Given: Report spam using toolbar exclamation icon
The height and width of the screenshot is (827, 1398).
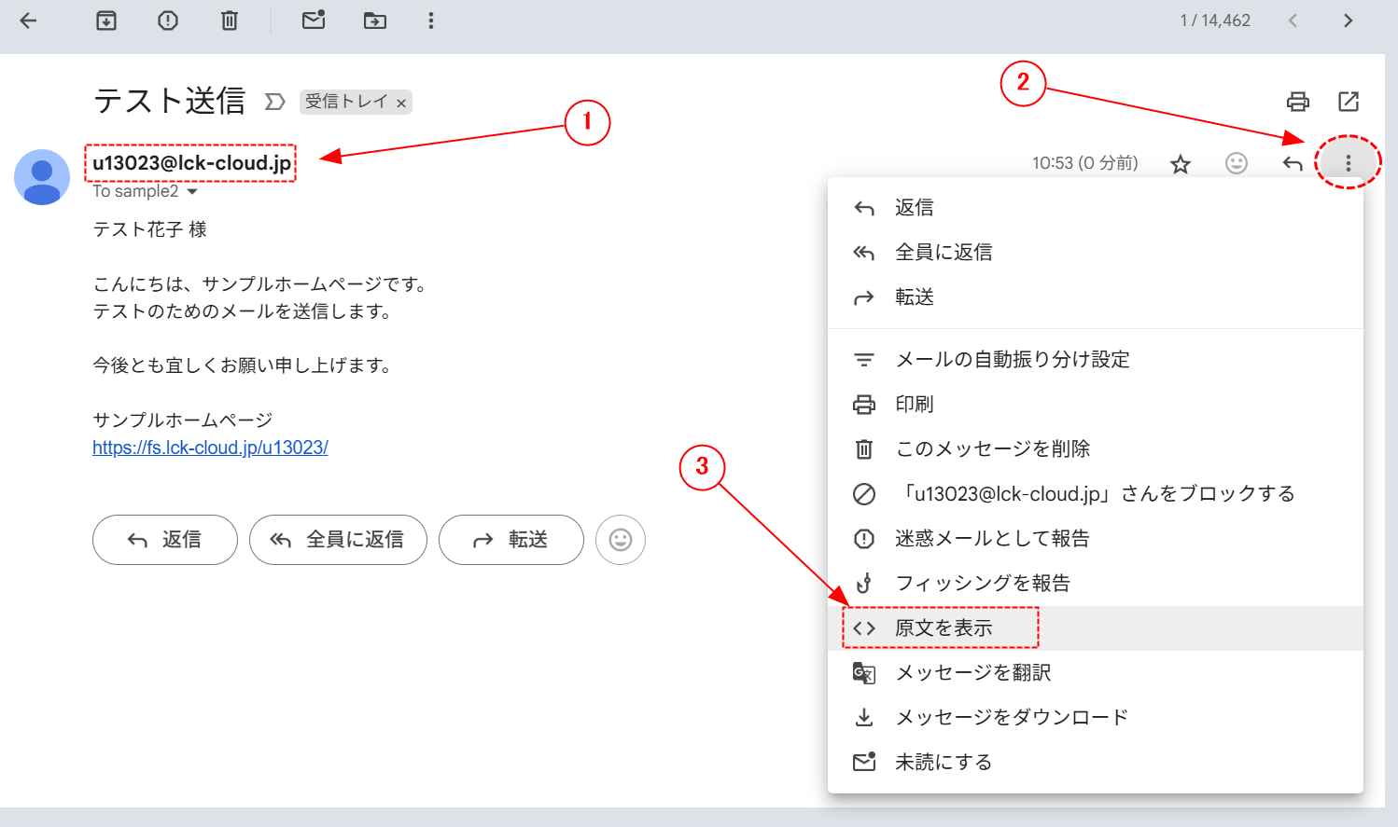Looking at the screenshot, I should [x=168, y=21].
